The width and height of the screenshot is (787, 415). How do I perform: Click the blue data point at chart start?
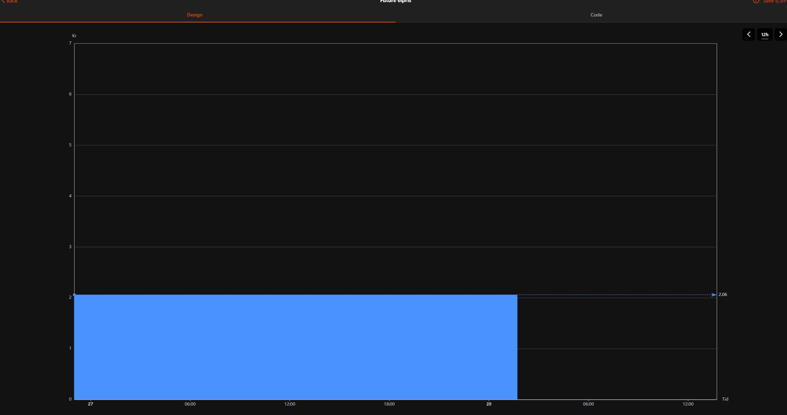[x=74, y=295]
